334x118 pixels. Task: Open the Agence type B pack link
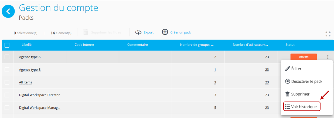coord(30,70)
